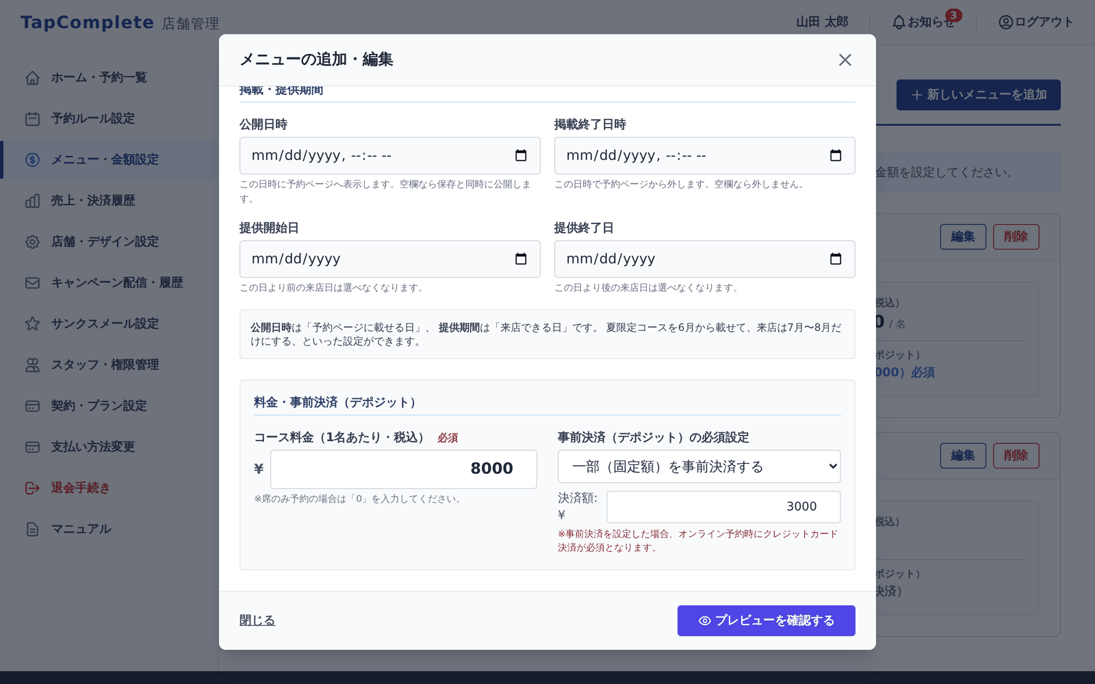Click the 閉じる link
Screen dimensions: 1095x684
pyautogui.click(x=257, y=620)
